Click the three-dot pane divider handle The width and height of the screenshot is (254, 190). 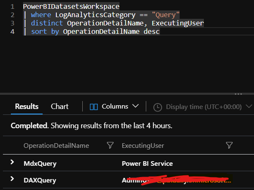pos(238,94)
